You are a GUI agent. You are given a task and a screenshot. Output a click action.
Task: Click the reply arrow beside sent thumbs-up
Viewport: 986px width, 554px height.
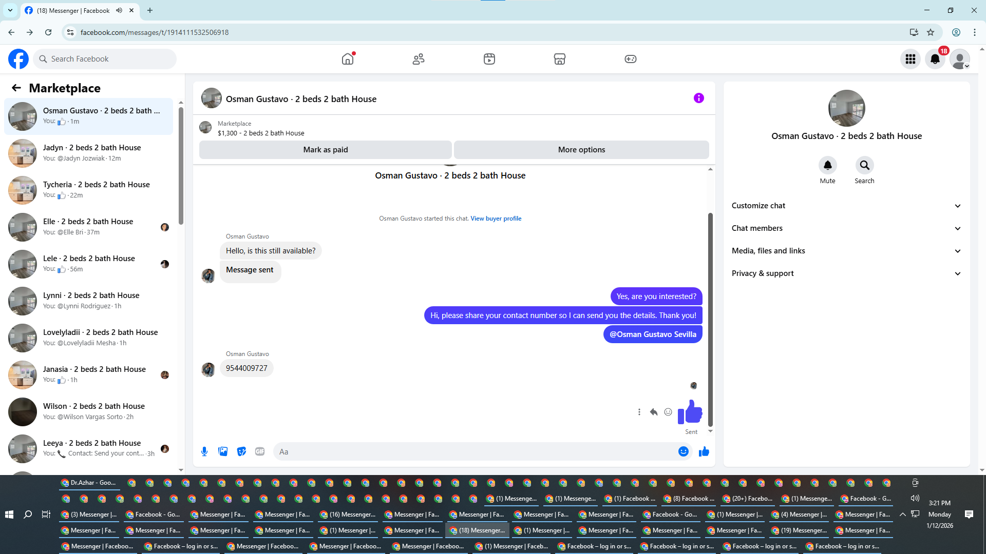653,412
